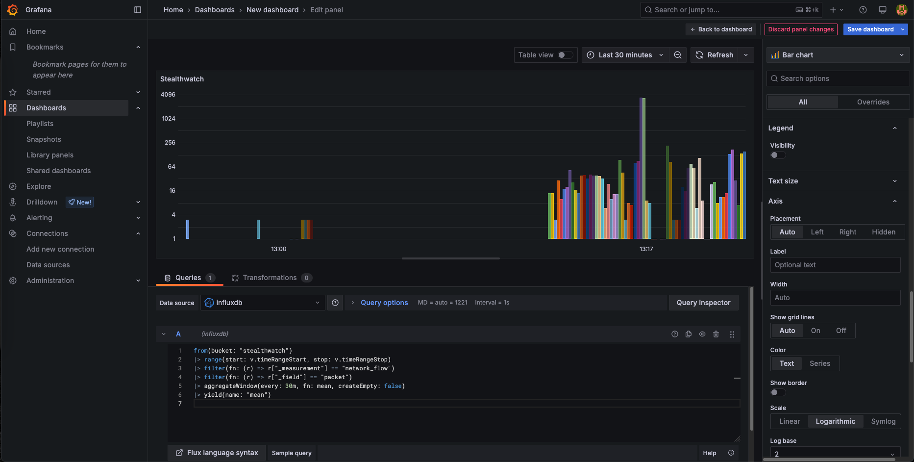Click the query A help icon
Viewport: 914px width, 462px height.
coord(675,334)
